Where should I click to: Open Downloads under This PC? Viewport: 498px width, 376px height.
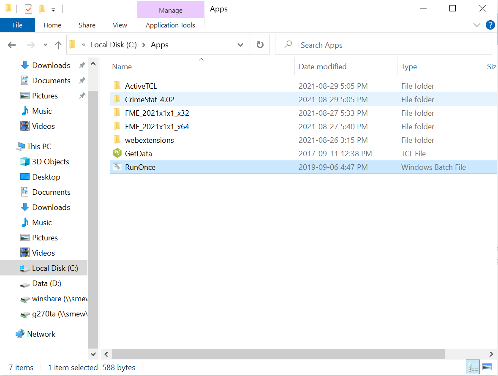click(x=51, y=207)
